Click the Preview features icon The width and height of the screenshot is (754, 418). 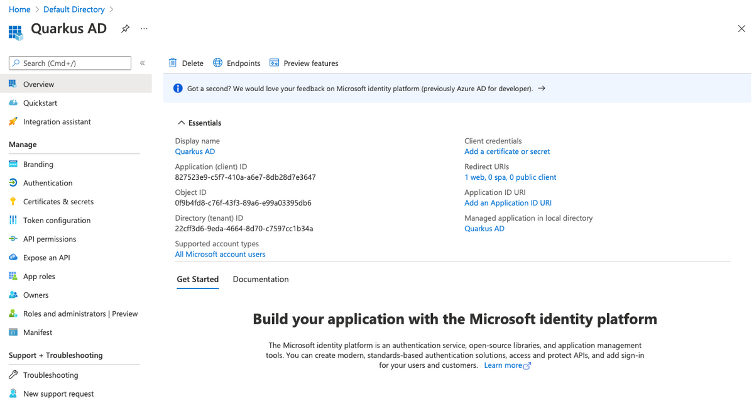click(x=275, y=63)
